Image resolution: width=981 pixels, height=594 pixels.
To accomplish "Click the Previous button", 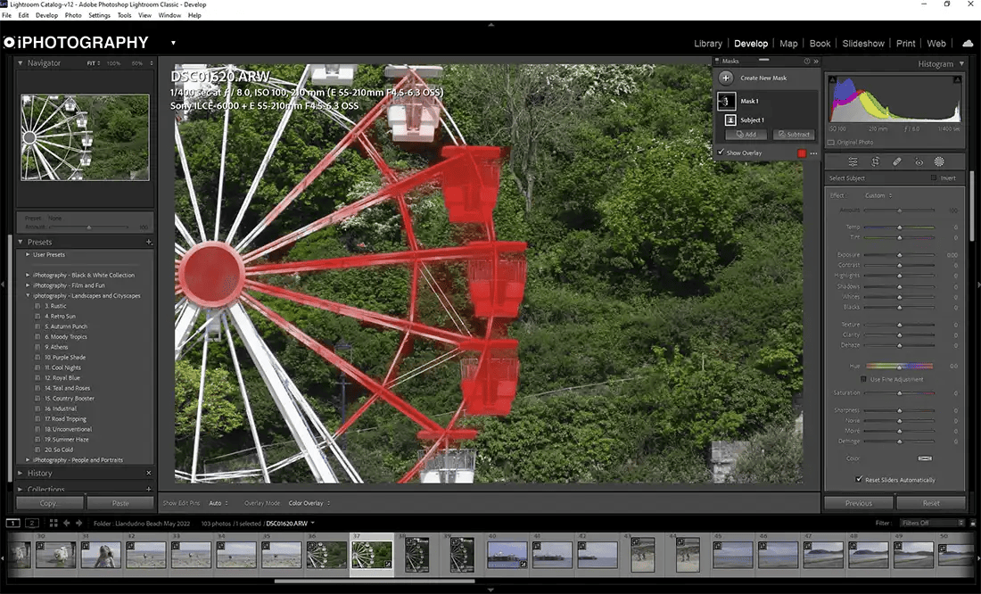I will coord(857,502).
